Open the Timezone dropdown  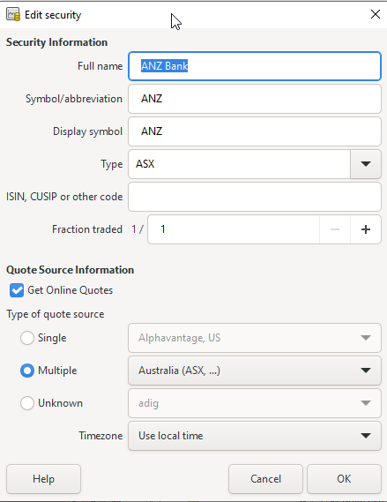(x=255, y=436)
